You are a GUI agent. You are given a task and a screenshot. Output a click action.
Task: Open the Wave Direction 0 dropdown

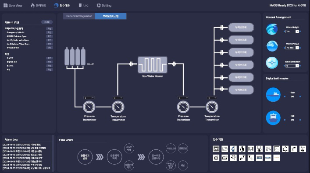pyautogui.click(x=292, y=66)
